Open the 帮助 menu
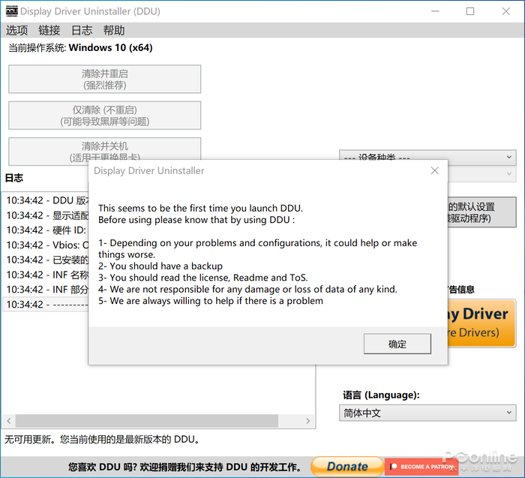The image size is (525, 478). point(114,31)
